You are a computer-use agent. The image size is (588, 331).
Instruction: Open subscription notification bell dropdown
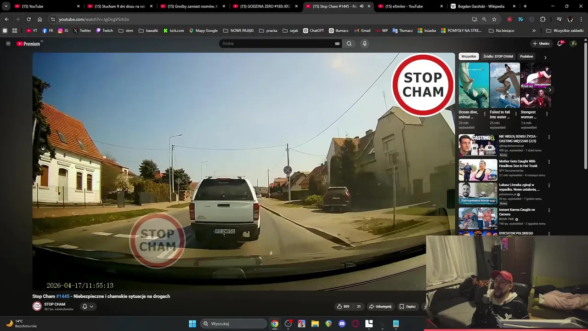pyautogui.click(x=87, y=307)
